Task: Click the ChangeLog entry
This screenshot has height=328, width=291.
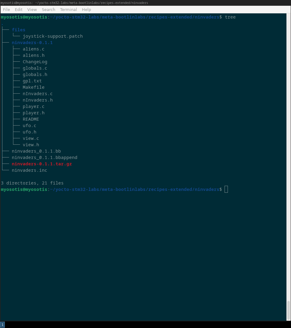Action: pyautogui.click(x=35, y=62)
